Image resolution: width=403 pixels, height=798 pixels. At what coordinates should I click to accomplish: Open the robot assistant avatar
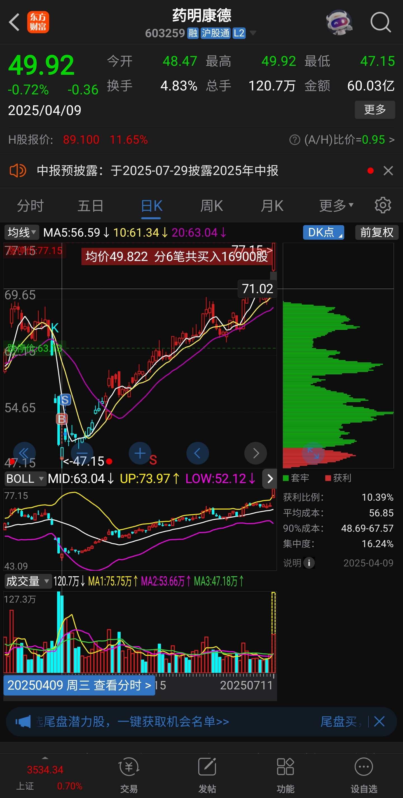tap(339, 22)
